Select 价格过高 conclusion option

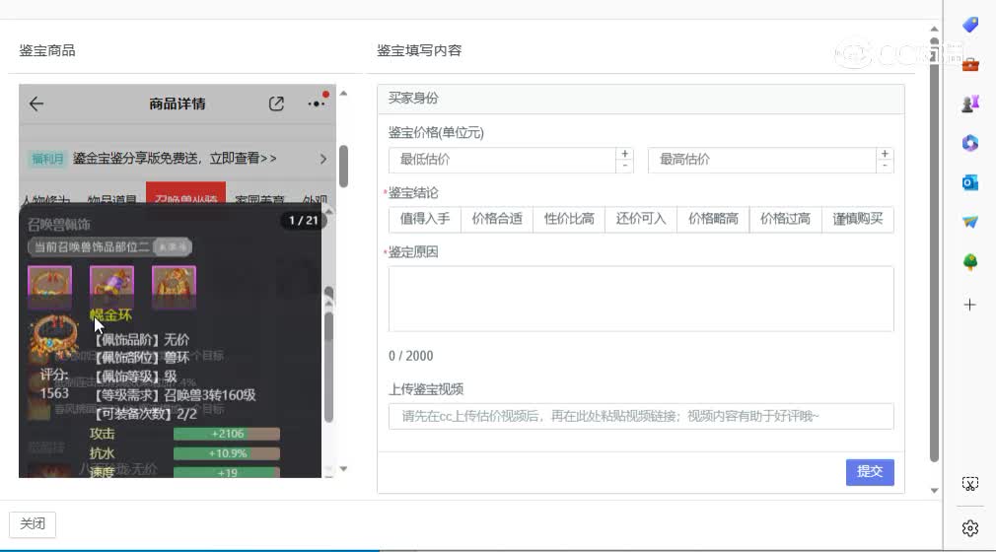click(785, 219)
